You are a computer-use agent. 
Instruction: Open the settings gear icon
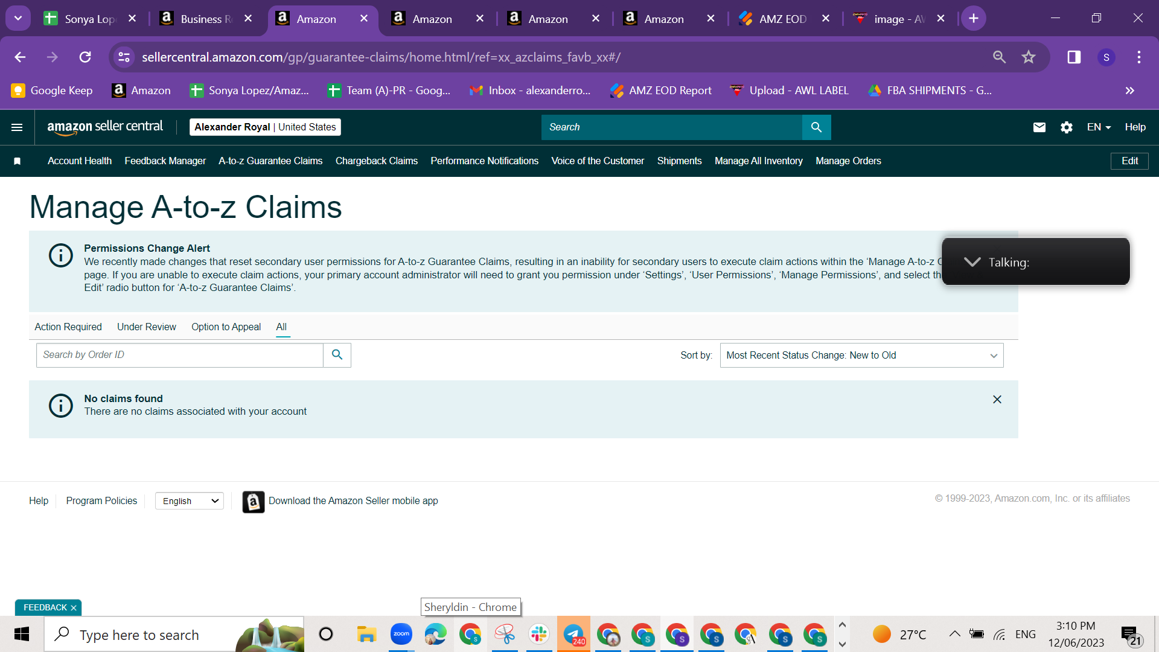(1067, 127)
